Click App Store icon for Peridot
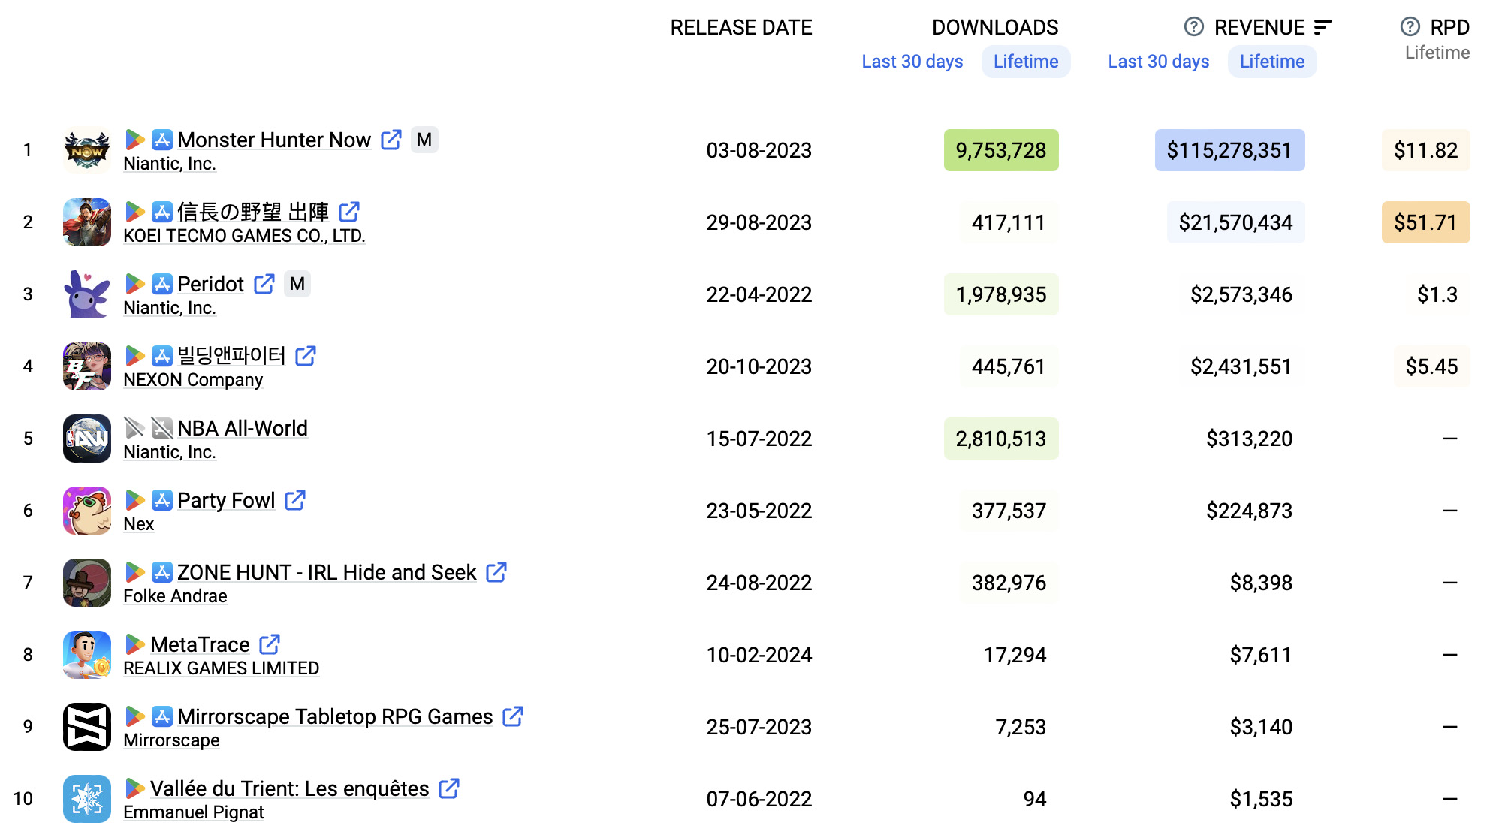The height and width of the screenshot is (838, 1496). [162, 284]
